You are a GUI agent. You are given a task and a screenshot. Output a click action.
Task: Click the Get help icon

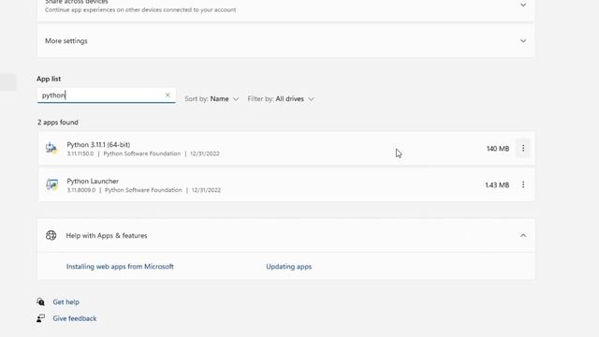(41, 301)
